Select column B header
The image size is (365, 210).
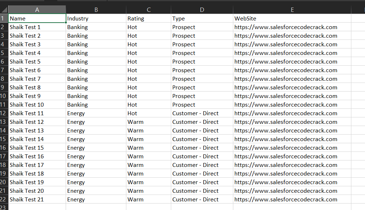[x=96, y=10]
